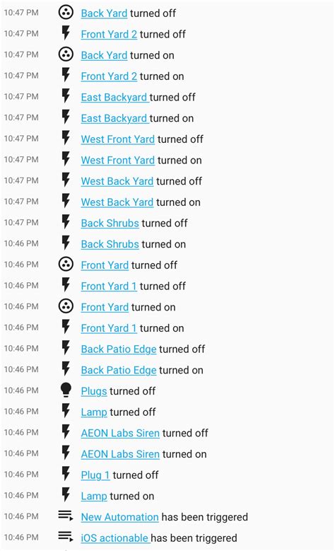335x551 pixels.
Task: Click the lightbulb icon next to Plugs
Action: click(66, 390)
